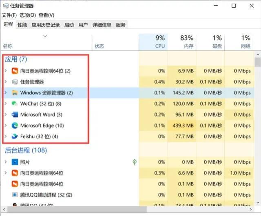Click the vertical scrollbar of the process list

point(257,122)
